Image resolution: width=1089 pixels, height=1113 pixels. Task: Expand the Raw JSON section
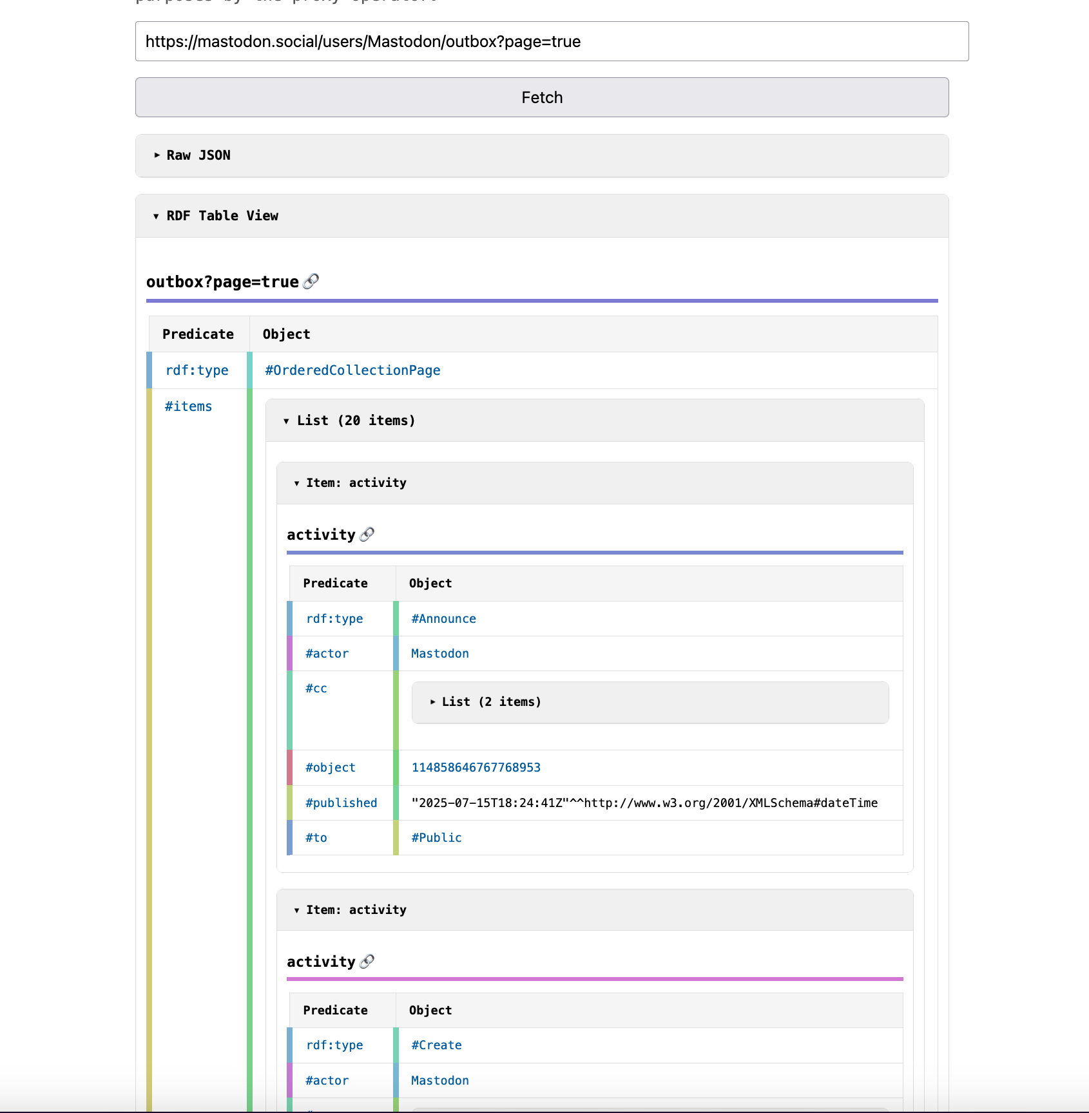[542, 155]
